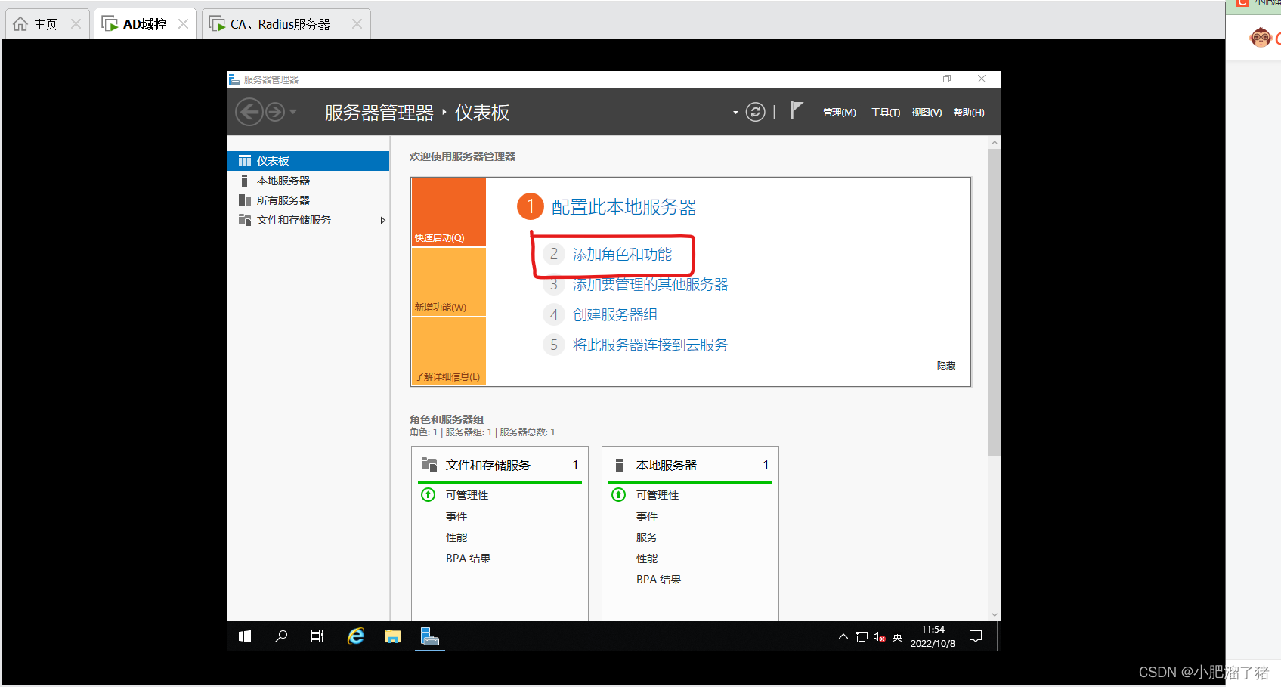Image resolution: width=1281 pixels, height=687 pixels.
Task: Click the 快速启动(Q) orange tile
Action: coord(449,212)
